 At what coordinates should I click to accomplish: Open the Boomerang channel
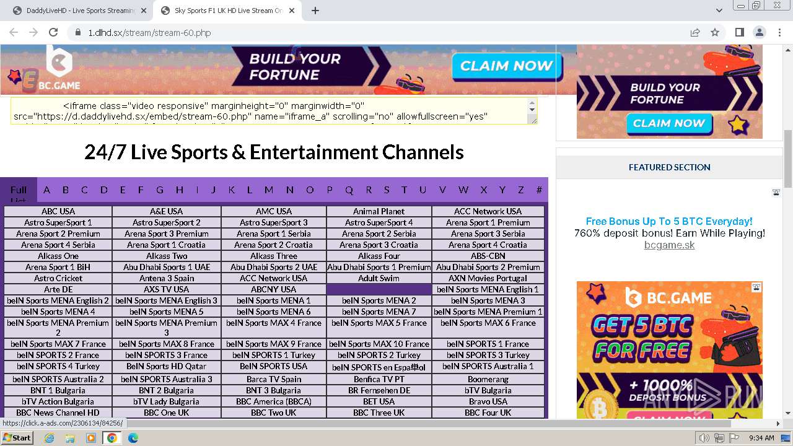[x=488, y=379]
